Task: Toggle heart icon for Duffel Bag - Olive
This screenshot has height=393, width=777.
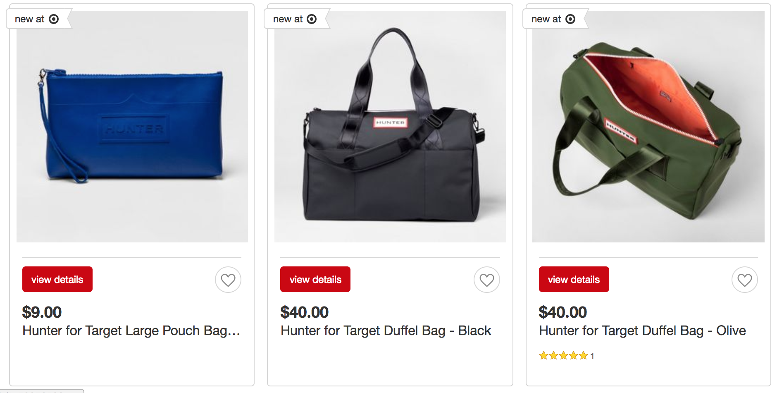Action: 745,280
